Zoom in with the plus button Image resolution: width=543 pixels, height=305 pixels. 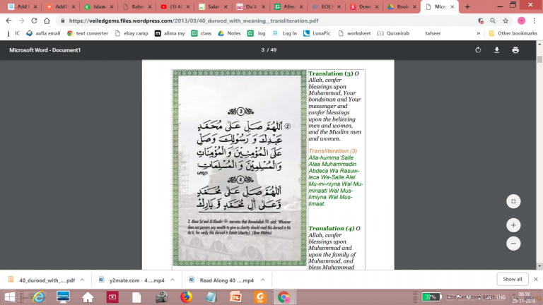pos(513,225)
